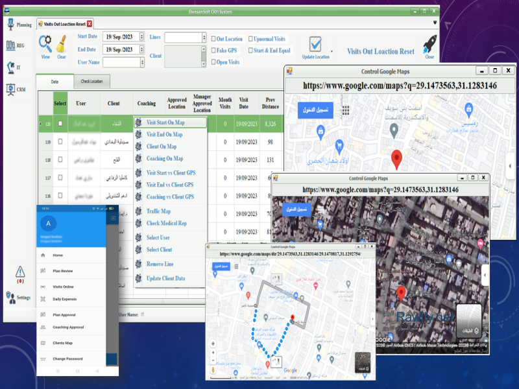
Task: Open Settings in the sidebar
Action: click(x=18, y=298)
